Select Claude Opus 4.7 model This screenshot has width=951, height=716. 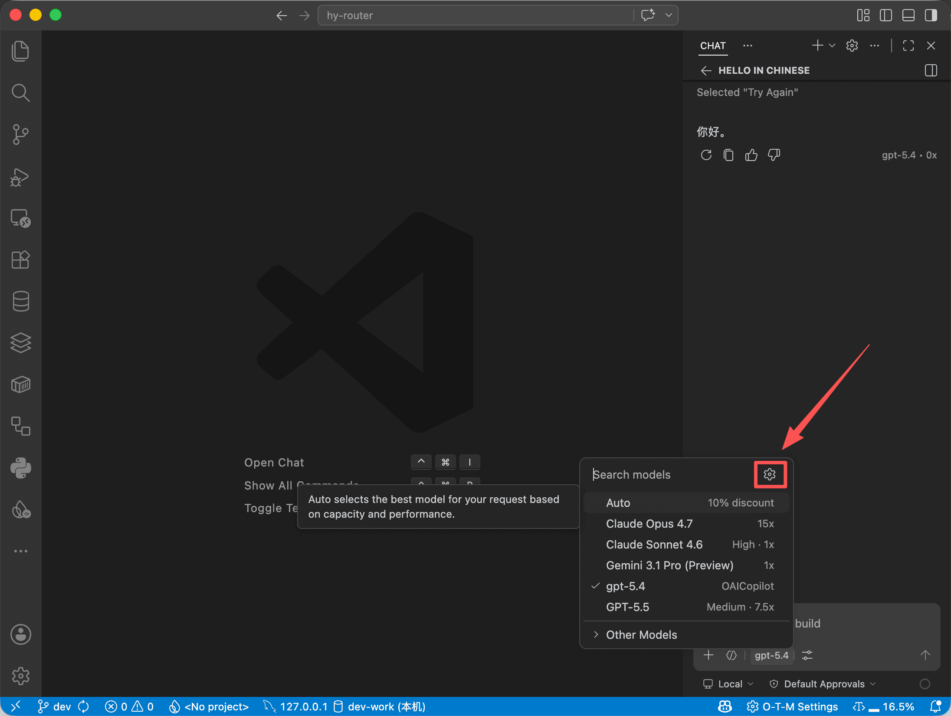(x=686, y=524)
